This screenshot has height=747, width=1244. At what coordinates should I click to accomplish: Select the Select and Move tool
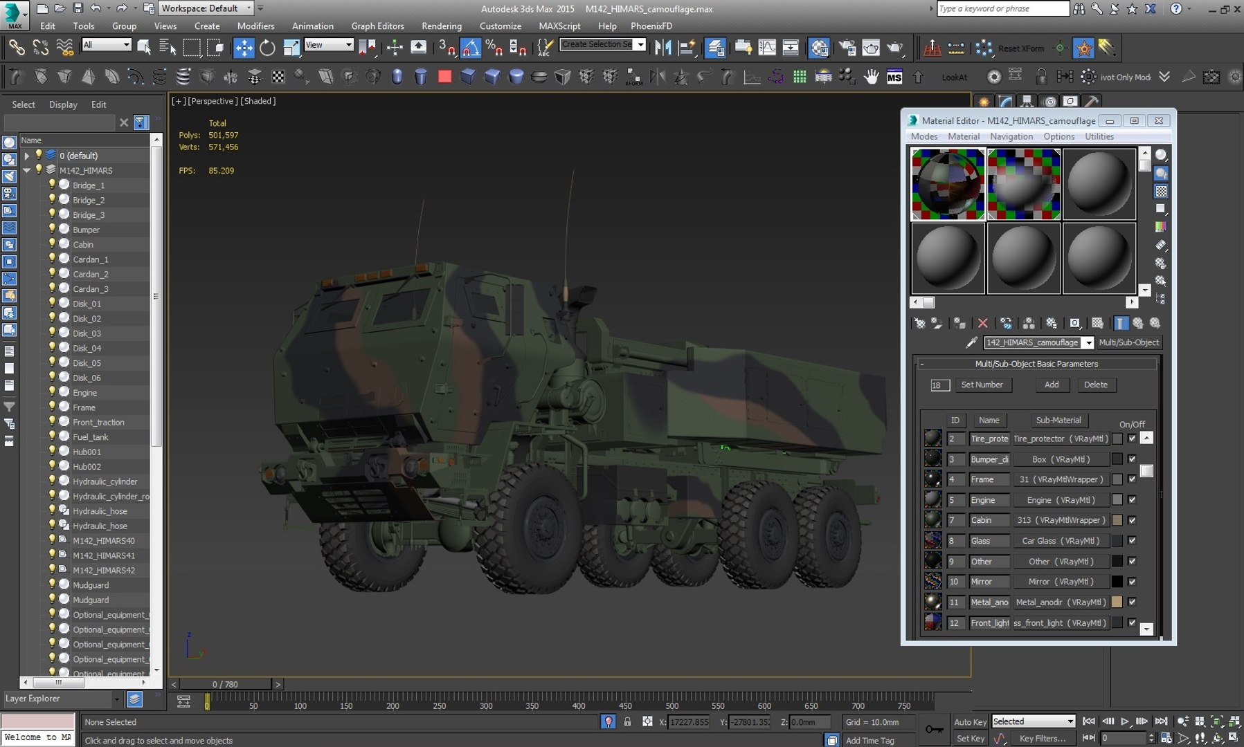[244, 48]
